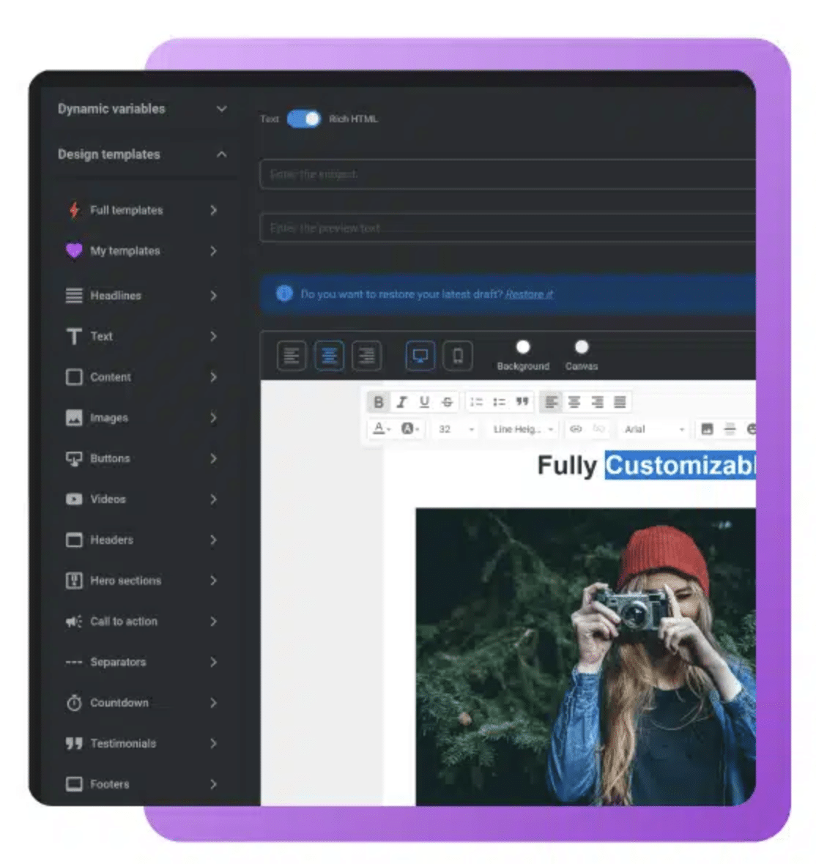The image size is (816, 864).
Task: Click the underline formatting icon
Action: (424, 402)
